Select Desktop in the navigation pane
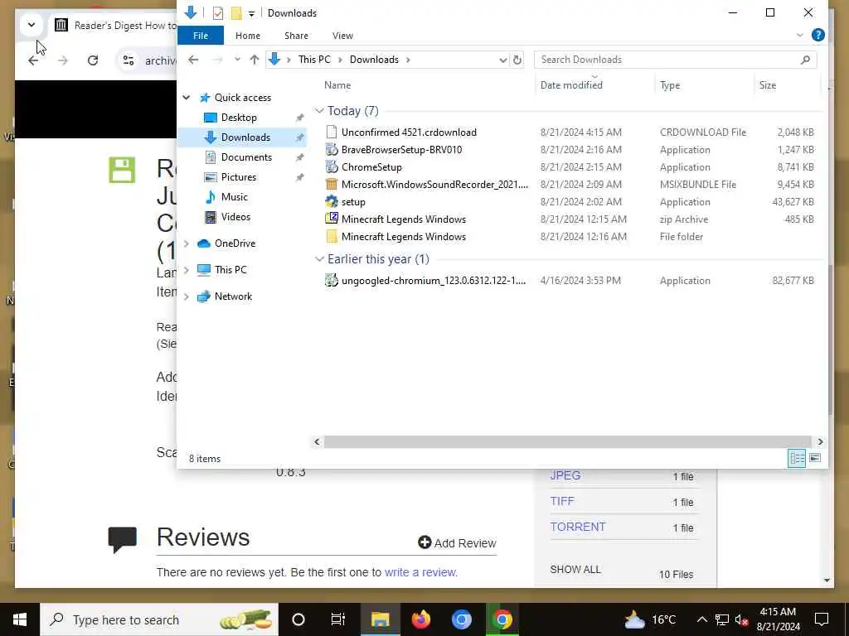 coord(239,118)
